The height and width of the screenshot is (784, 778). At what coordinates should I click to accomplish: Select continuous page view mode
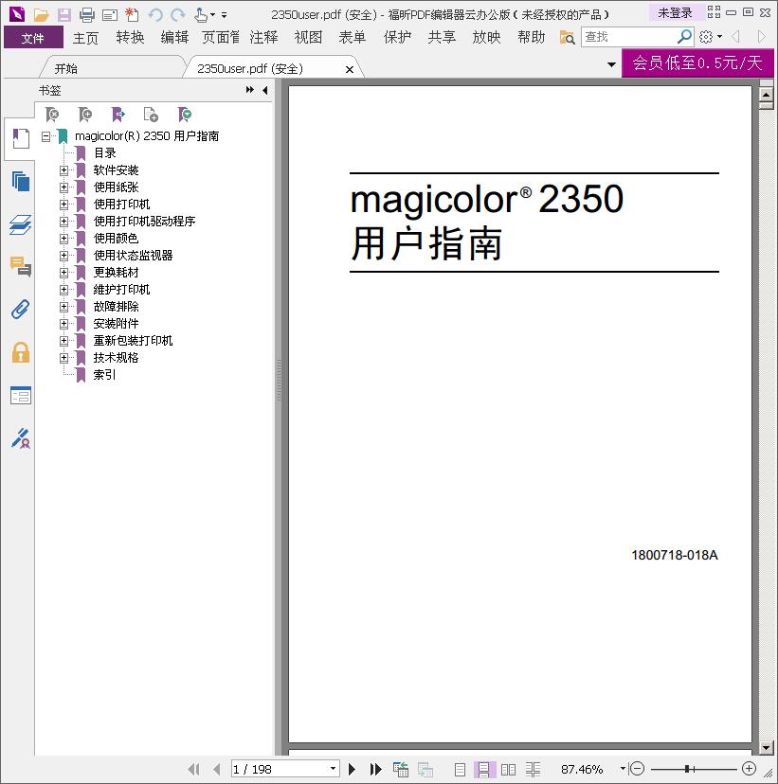tap(484, 770)
